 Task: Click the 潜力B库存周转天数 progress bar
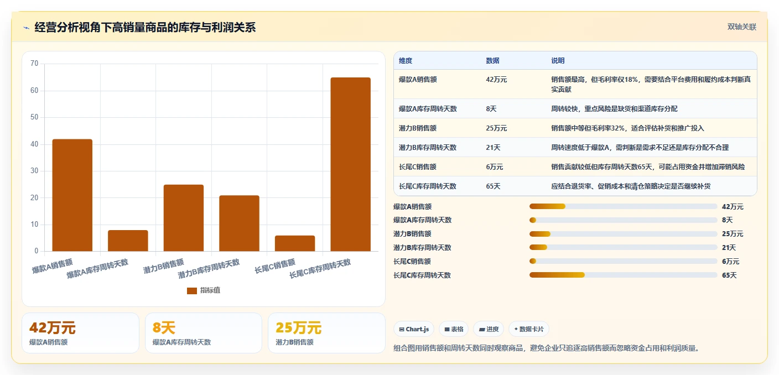623,247
